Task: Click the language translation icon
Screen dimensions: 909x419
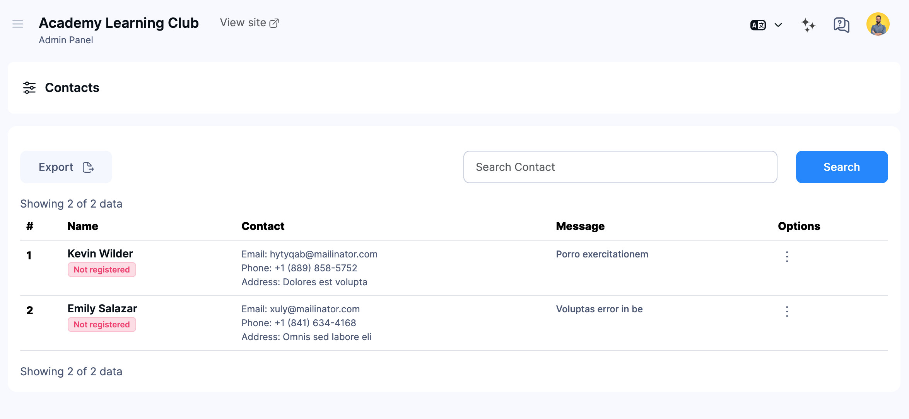Action: [x=758, y=24]
